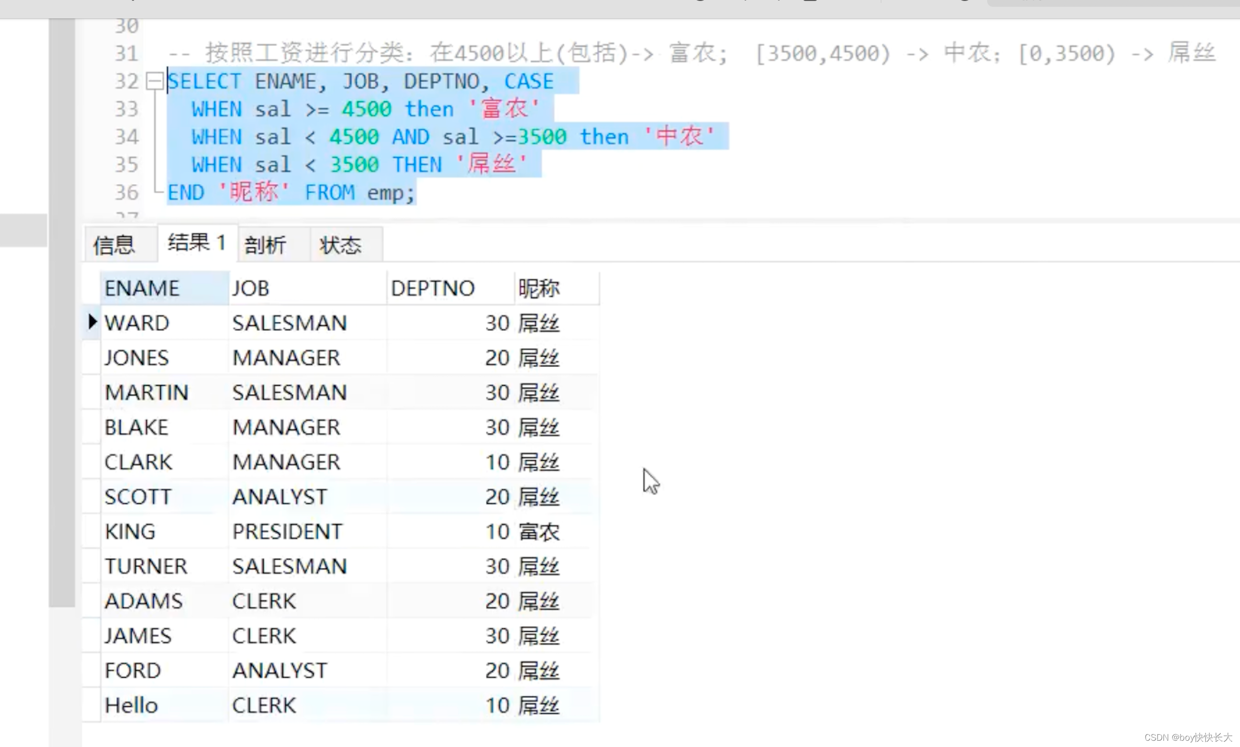This screenshot has width=1240, height=747.
Task: Select the WARD row using its row indicator
Action: tap(92, 323)
